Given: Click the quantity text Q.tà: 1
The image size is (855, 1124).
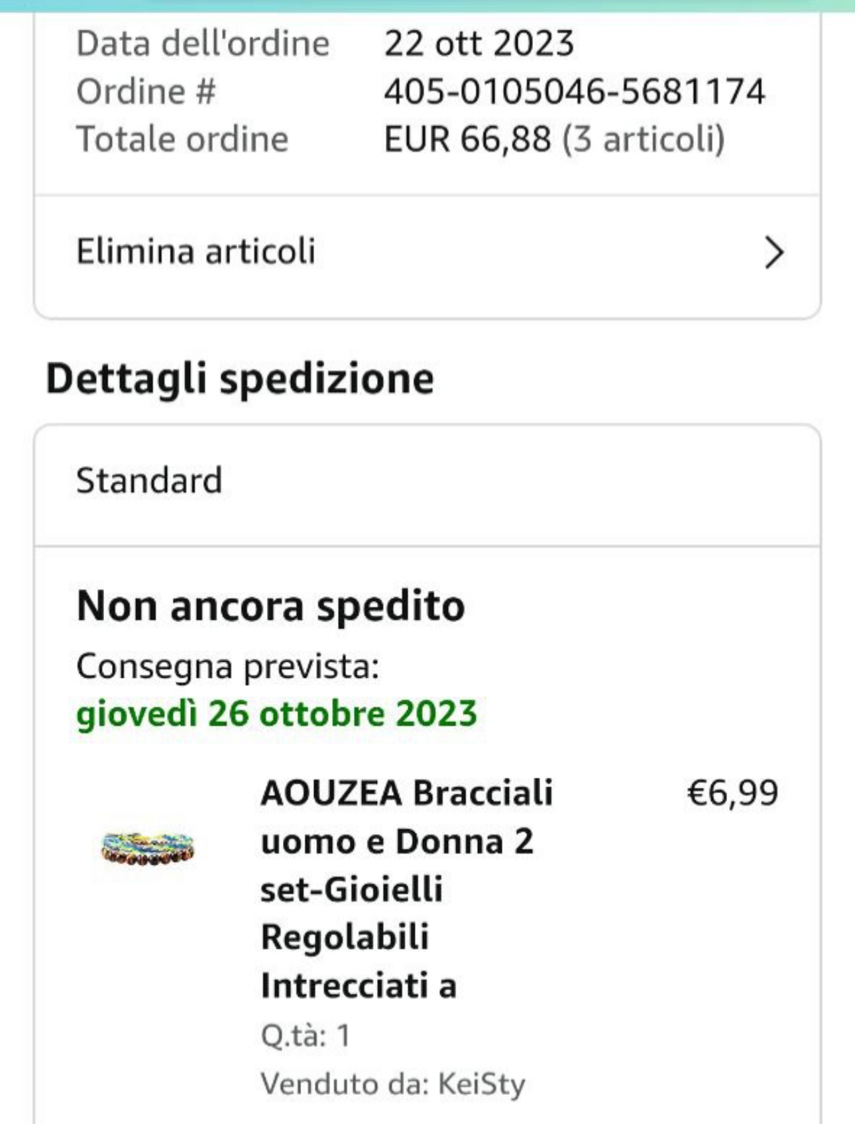Looking at the screenshot, I should [x=305, y=1035].
